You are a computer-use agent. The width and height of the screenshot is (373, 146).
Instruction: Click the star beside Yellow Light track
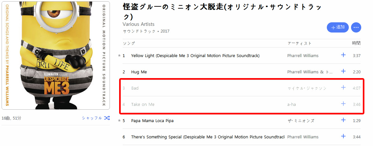tap(119, 55)
